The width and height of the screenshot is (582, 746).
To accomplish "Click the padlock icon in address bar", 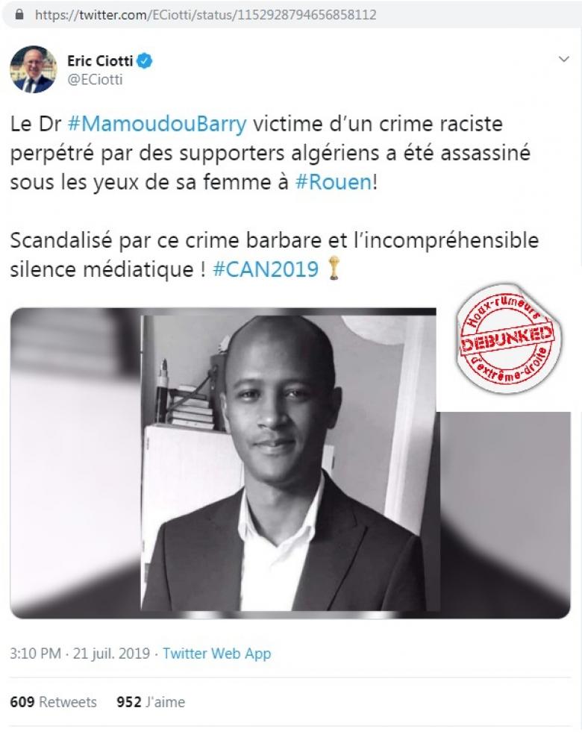I will click(x=19, y=15).
